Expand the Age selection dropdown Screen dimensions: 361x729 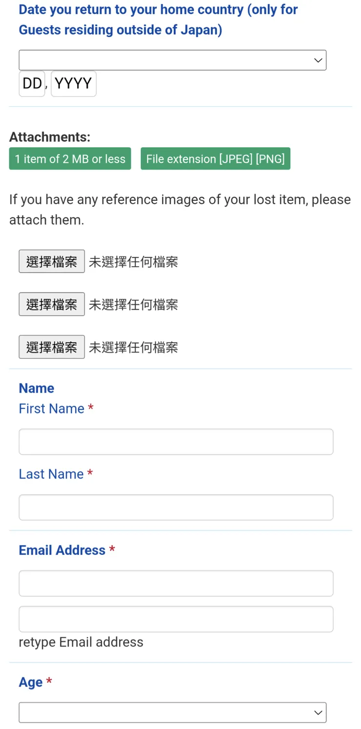pos(173,712)
